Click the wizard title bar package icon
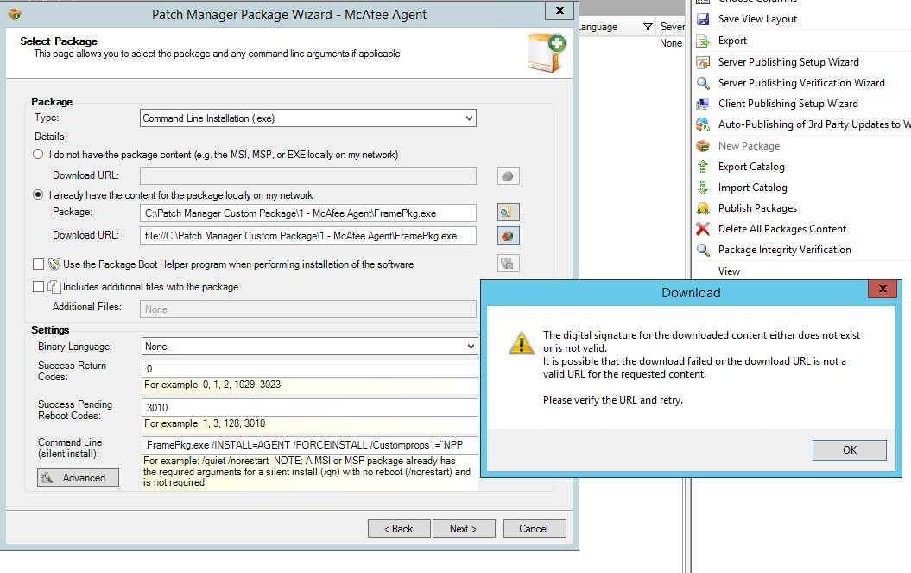 coord(15,14)
